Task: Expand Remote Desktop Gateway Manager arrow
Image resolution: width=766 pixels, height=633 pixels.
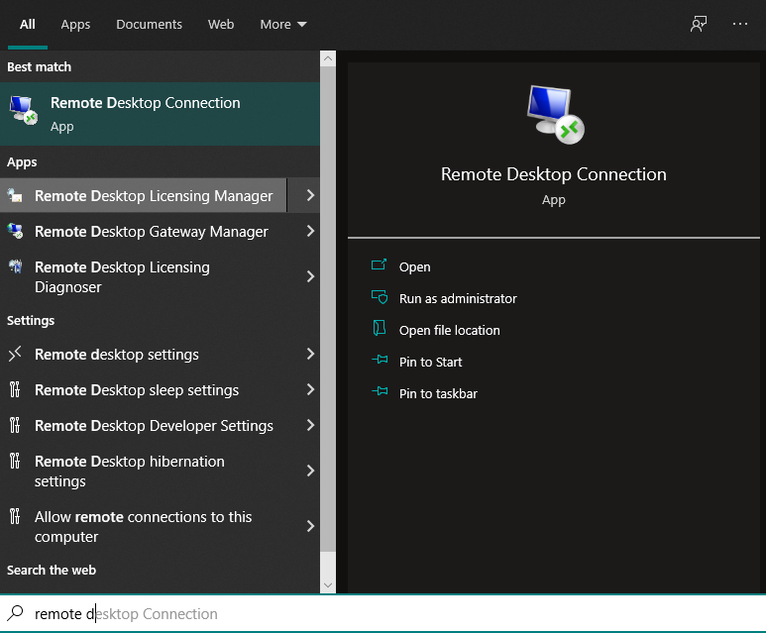Action: tap(310, 231)
